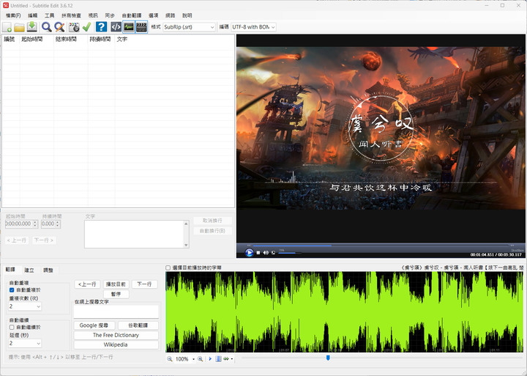Run spell check via the green checkmark
Screen dimensions: 527x376
86,27
